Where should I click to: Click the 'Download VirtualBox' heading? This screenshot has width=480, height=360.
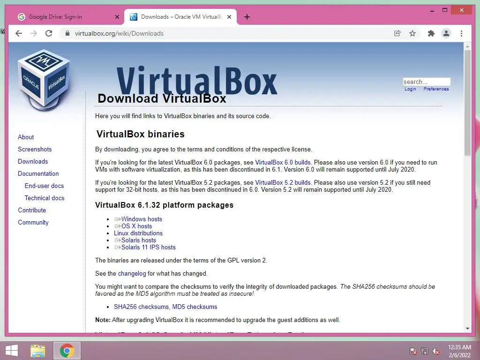tap(162, 98)
